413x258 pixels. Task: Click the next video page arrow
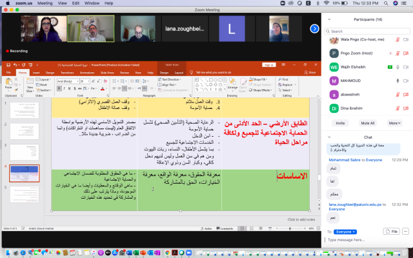pos(314,28)
